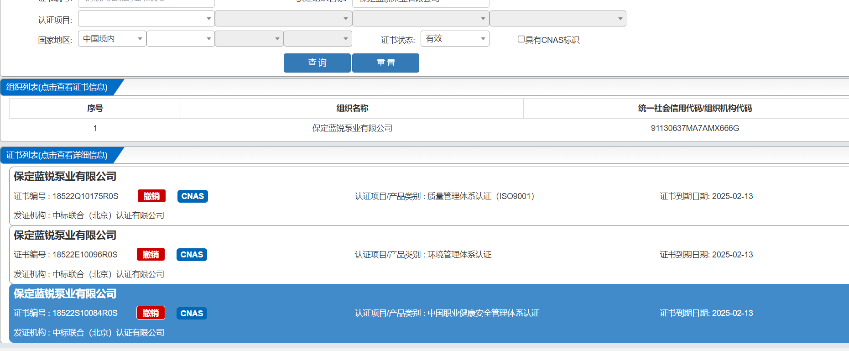The image size is (849, 351).
Task: Open the 中国境内 country dropdown
Action: [112, 39]
